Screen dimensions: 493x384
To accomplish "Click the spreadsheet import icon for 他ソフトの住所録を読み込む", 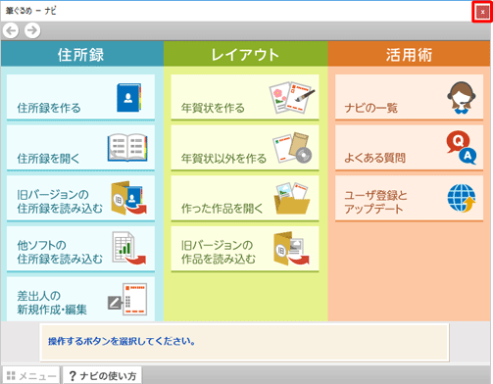I will point(128,248).
